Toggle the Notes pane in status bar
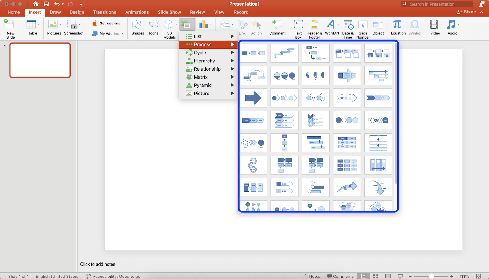Screen dimensions: 489x279 [312, 276]
